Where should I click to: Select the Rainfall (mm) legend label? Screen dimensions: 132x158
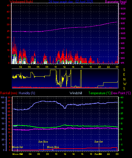[x=8, y=93]
